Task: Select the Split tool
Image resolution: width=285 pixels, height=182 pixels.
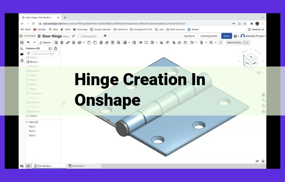Action: pyautogui.click(x=146, y=42)
